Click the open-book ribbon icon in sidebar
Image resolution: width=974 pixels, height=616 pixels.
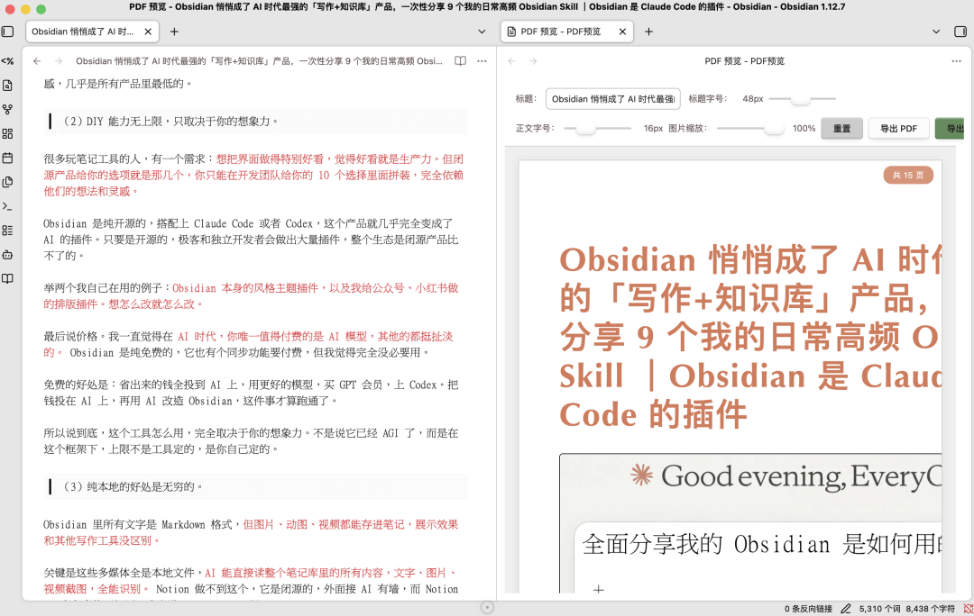7,278
